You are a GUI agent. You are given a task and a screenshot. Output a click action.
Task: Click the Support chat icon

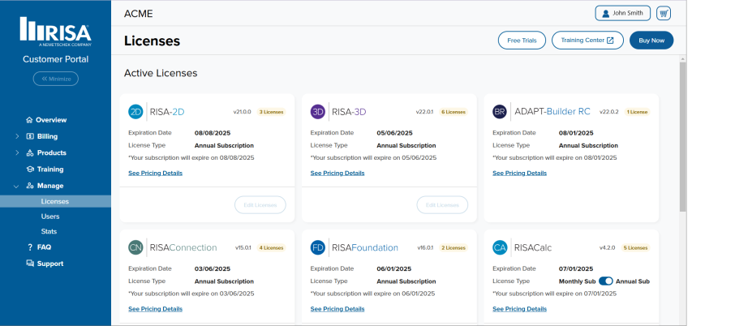pos(30,264)
